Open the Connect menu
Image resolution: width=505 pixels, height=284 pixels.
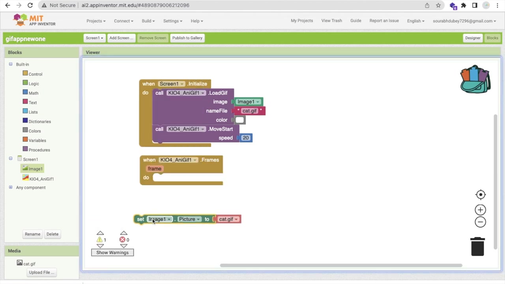click(123, 21)
